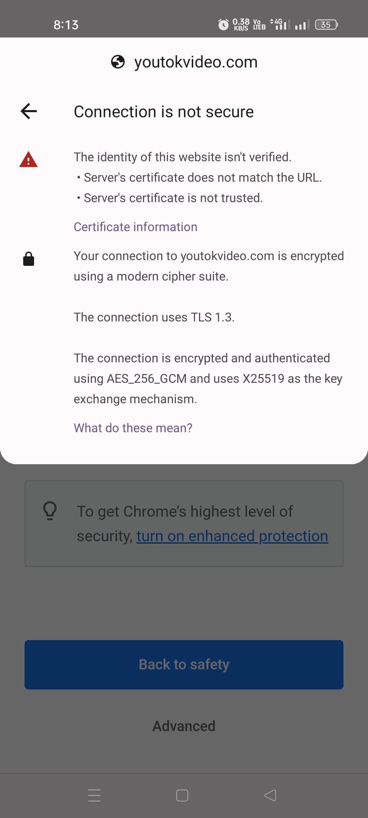Tap the red warning triangle icon
This screenshot has height=818, width=368.
[x=28, y=160]
